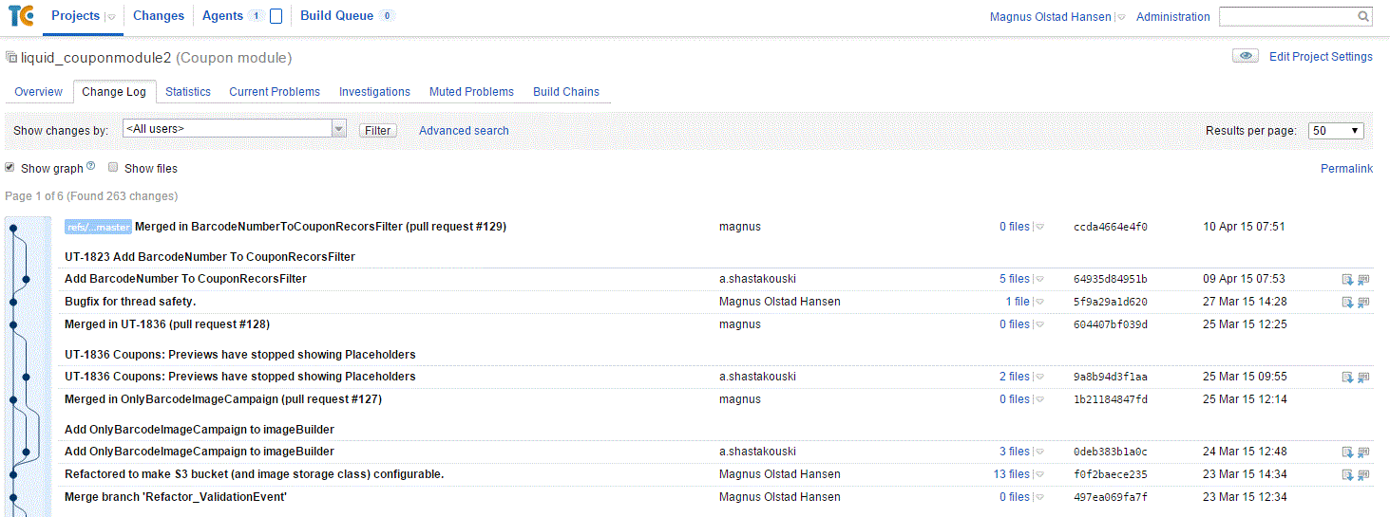1390x517 pixels.
Task: Open the 13 files link
Action: tap(1012, 474)
